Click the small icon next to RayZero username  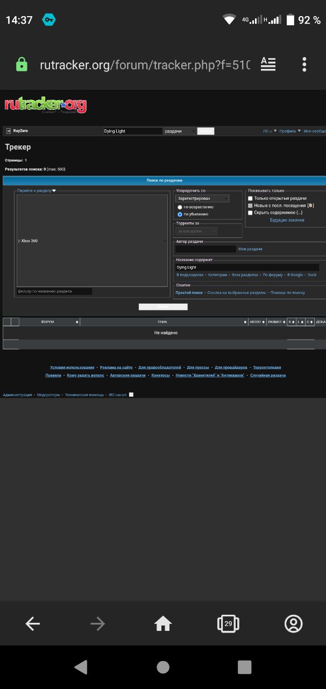pyautogui.click(x=8, y=131)
